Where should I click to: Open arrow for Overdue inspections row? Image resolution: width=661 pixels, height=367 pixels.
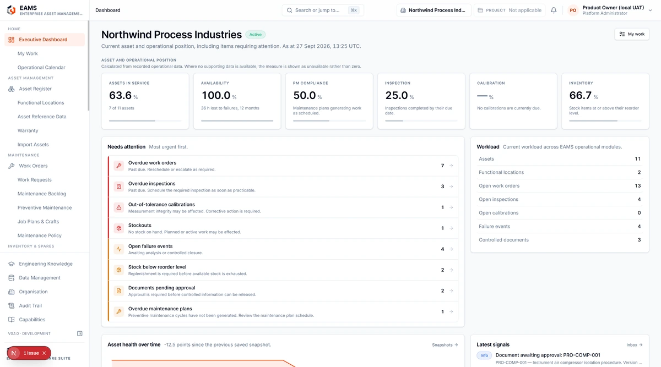coord(451,187)
